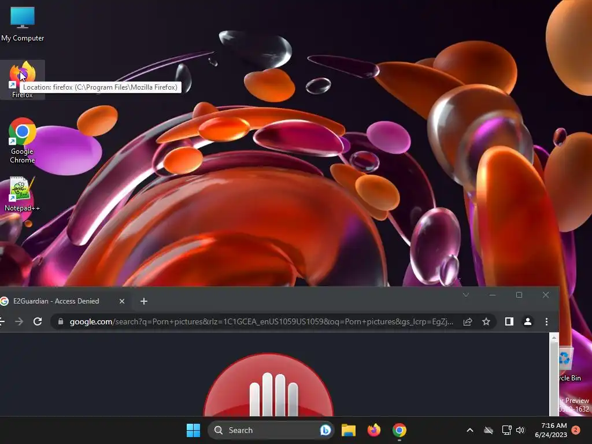Click the scroll up arrow of the Chrome page
This screenshot has width=592, height=444.
pos(554,338)
